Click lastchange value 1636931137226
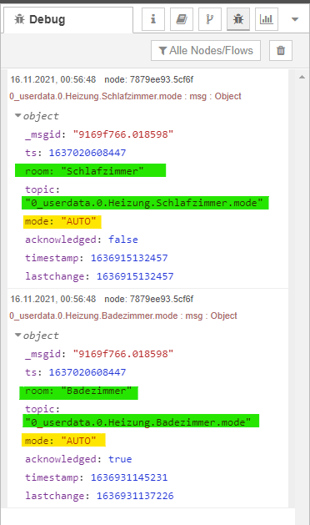 click(x=135, y=496)
